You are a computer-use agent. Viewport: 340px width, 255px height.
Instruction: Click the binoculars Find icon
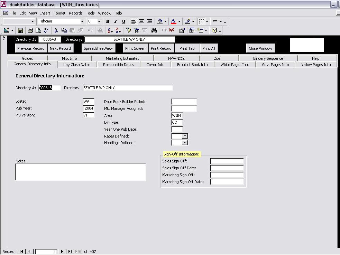[154, 30]
